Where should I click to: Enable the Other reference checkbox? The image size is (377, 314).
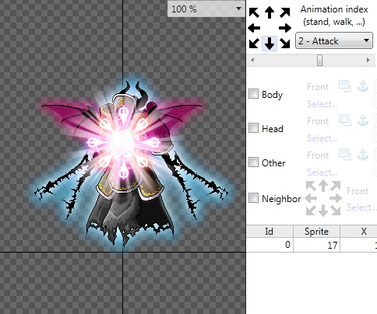(253, 162)
